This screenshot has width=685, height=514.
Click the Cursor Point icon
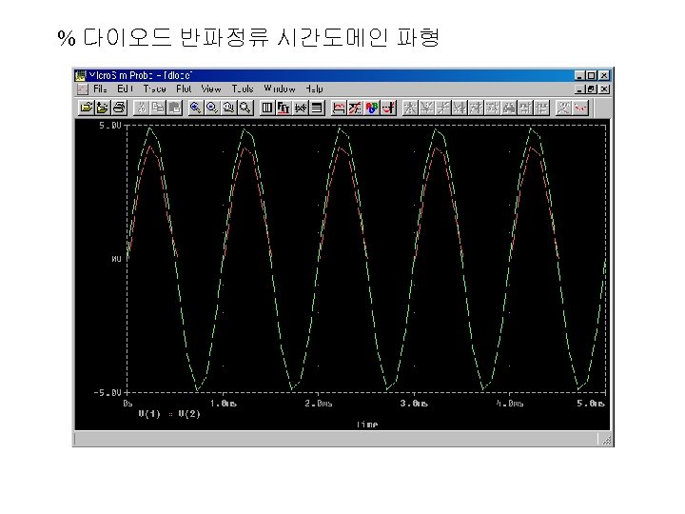(493, 108)
